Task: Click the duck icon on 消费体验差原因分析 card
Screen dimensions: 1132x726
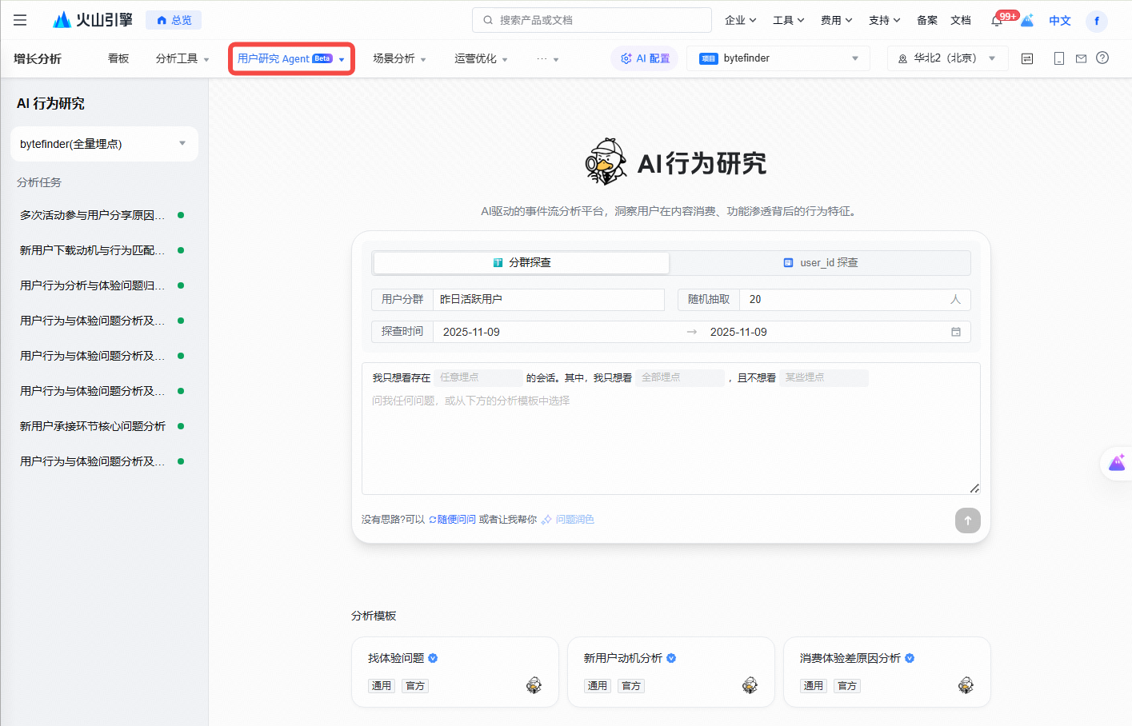Action: 966,685
